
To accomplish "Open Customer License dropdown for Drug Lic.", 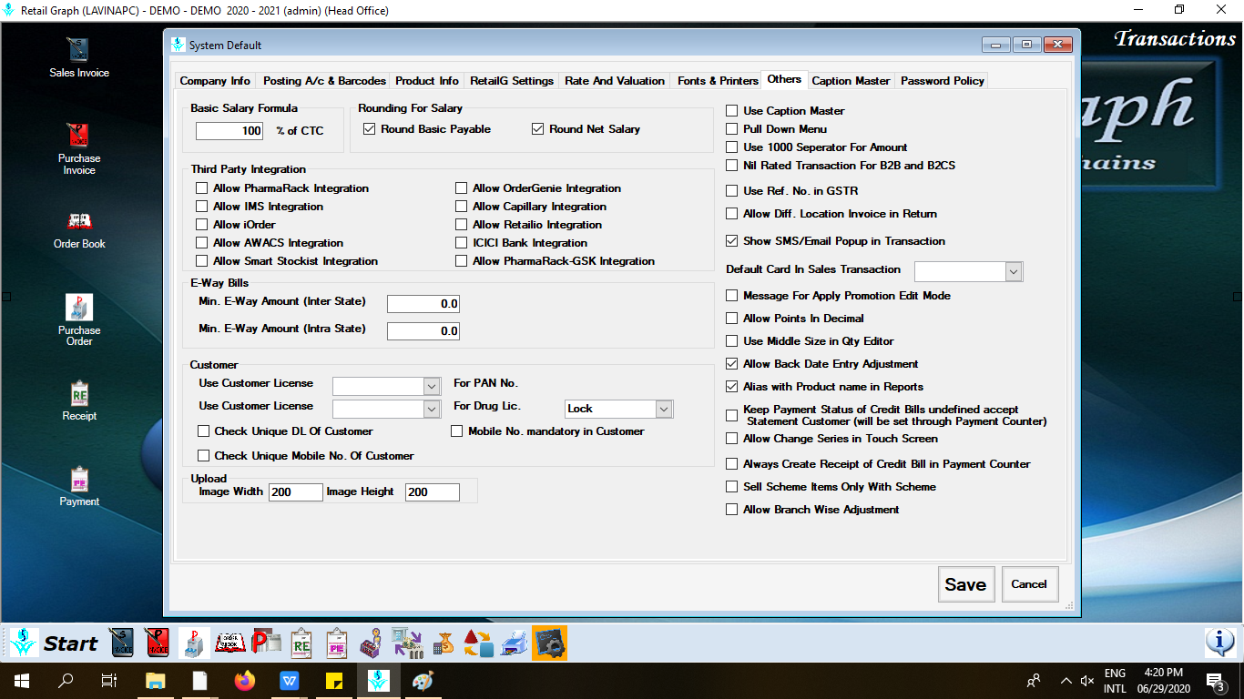I will [x=432, y=410].
